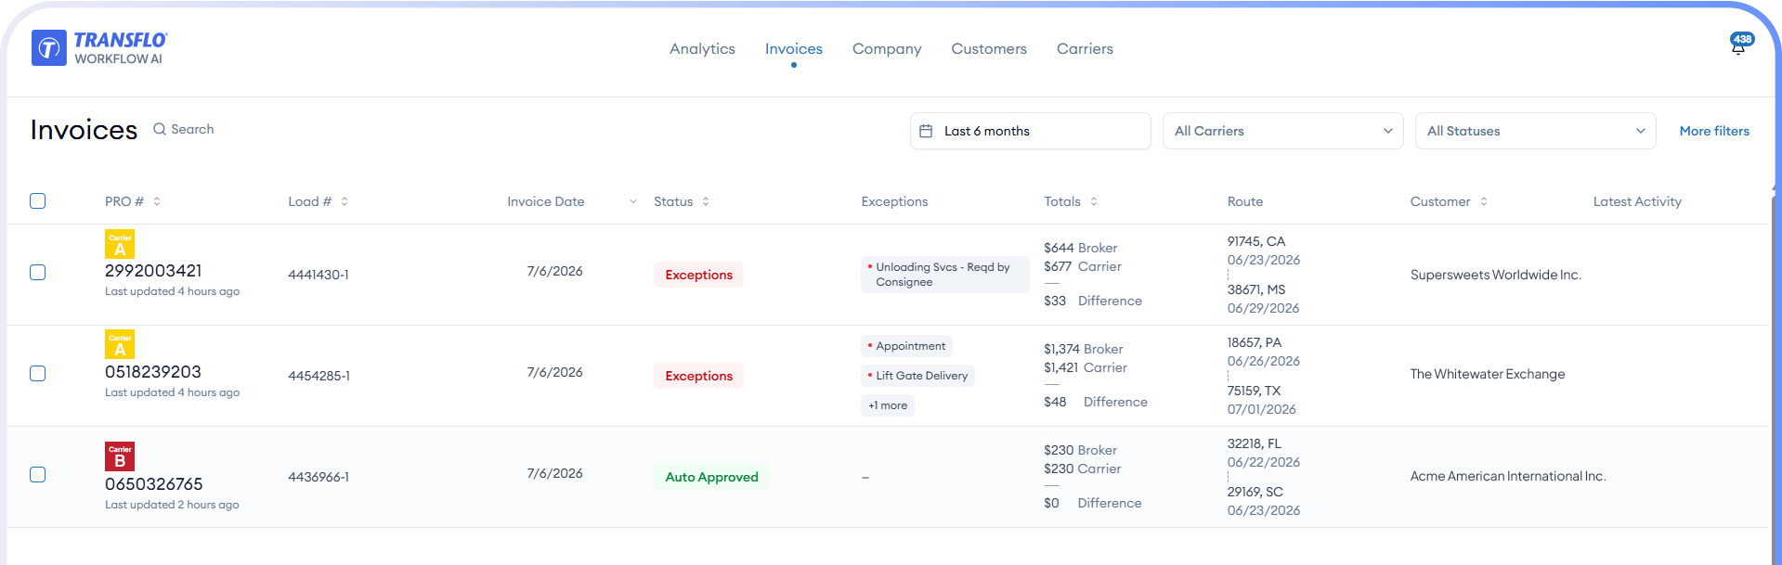Click the red Exceptions status for 0518239203
Screen dimensions: 1782x565
click(x=699, y=376)
